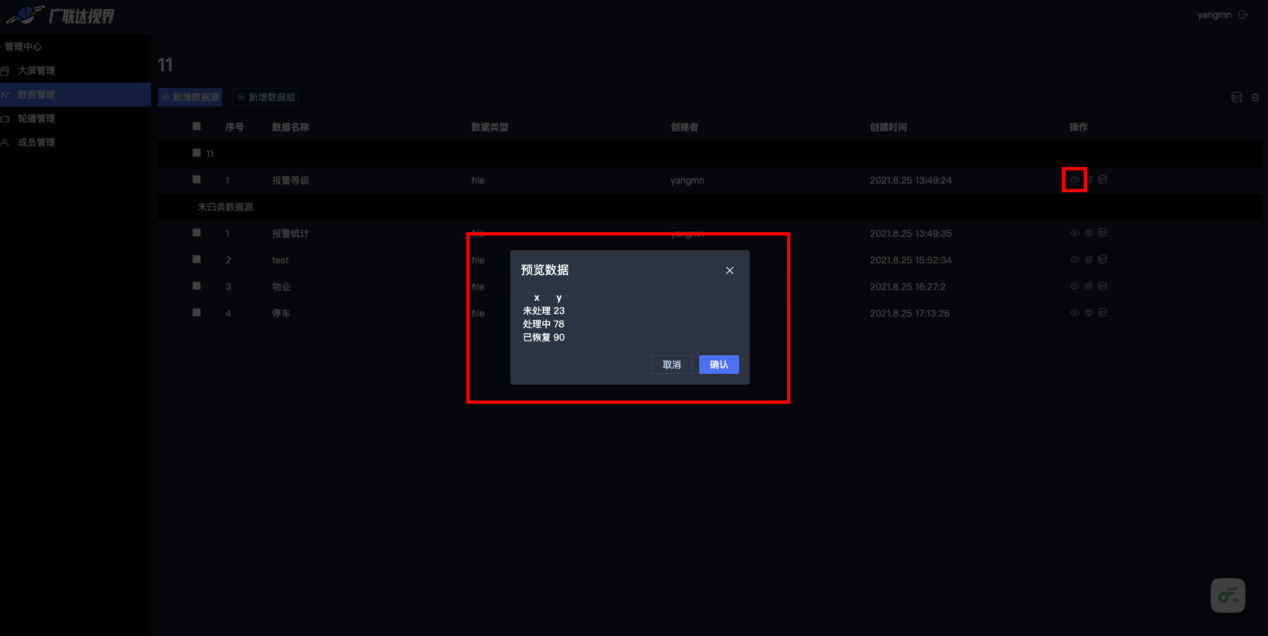Preview the 物业 data via its eye icon

1074,286
